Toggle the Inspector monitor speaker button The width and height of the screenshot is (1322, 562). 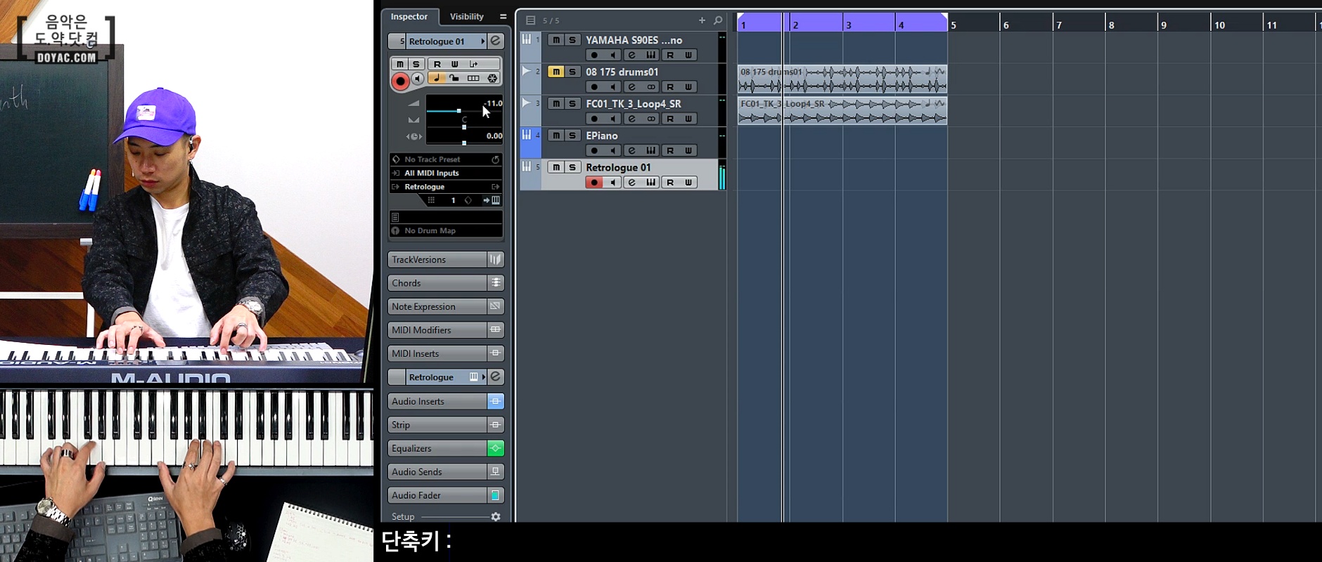point(418,79)
